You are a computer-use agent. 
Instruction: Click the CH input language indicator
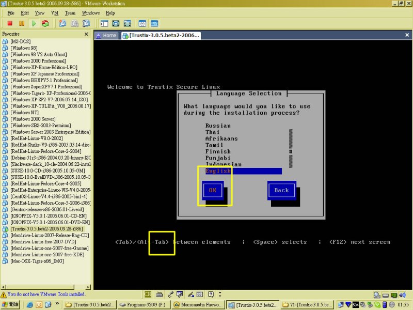(x=148, y=294)
